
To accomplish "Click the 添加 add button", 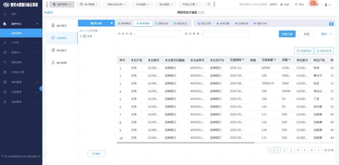I will tap(96, 154).
